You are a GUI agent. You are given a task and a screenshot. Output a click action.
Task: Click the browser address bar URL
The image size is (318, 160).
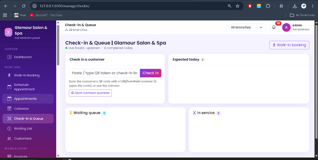(65, 6)
